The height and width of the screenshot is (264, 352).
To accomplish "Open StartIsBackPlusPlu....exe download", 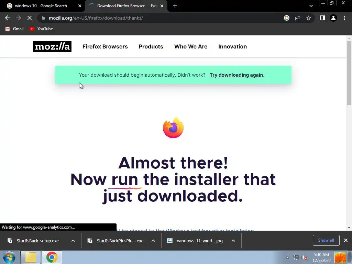I will coord(120,241).
